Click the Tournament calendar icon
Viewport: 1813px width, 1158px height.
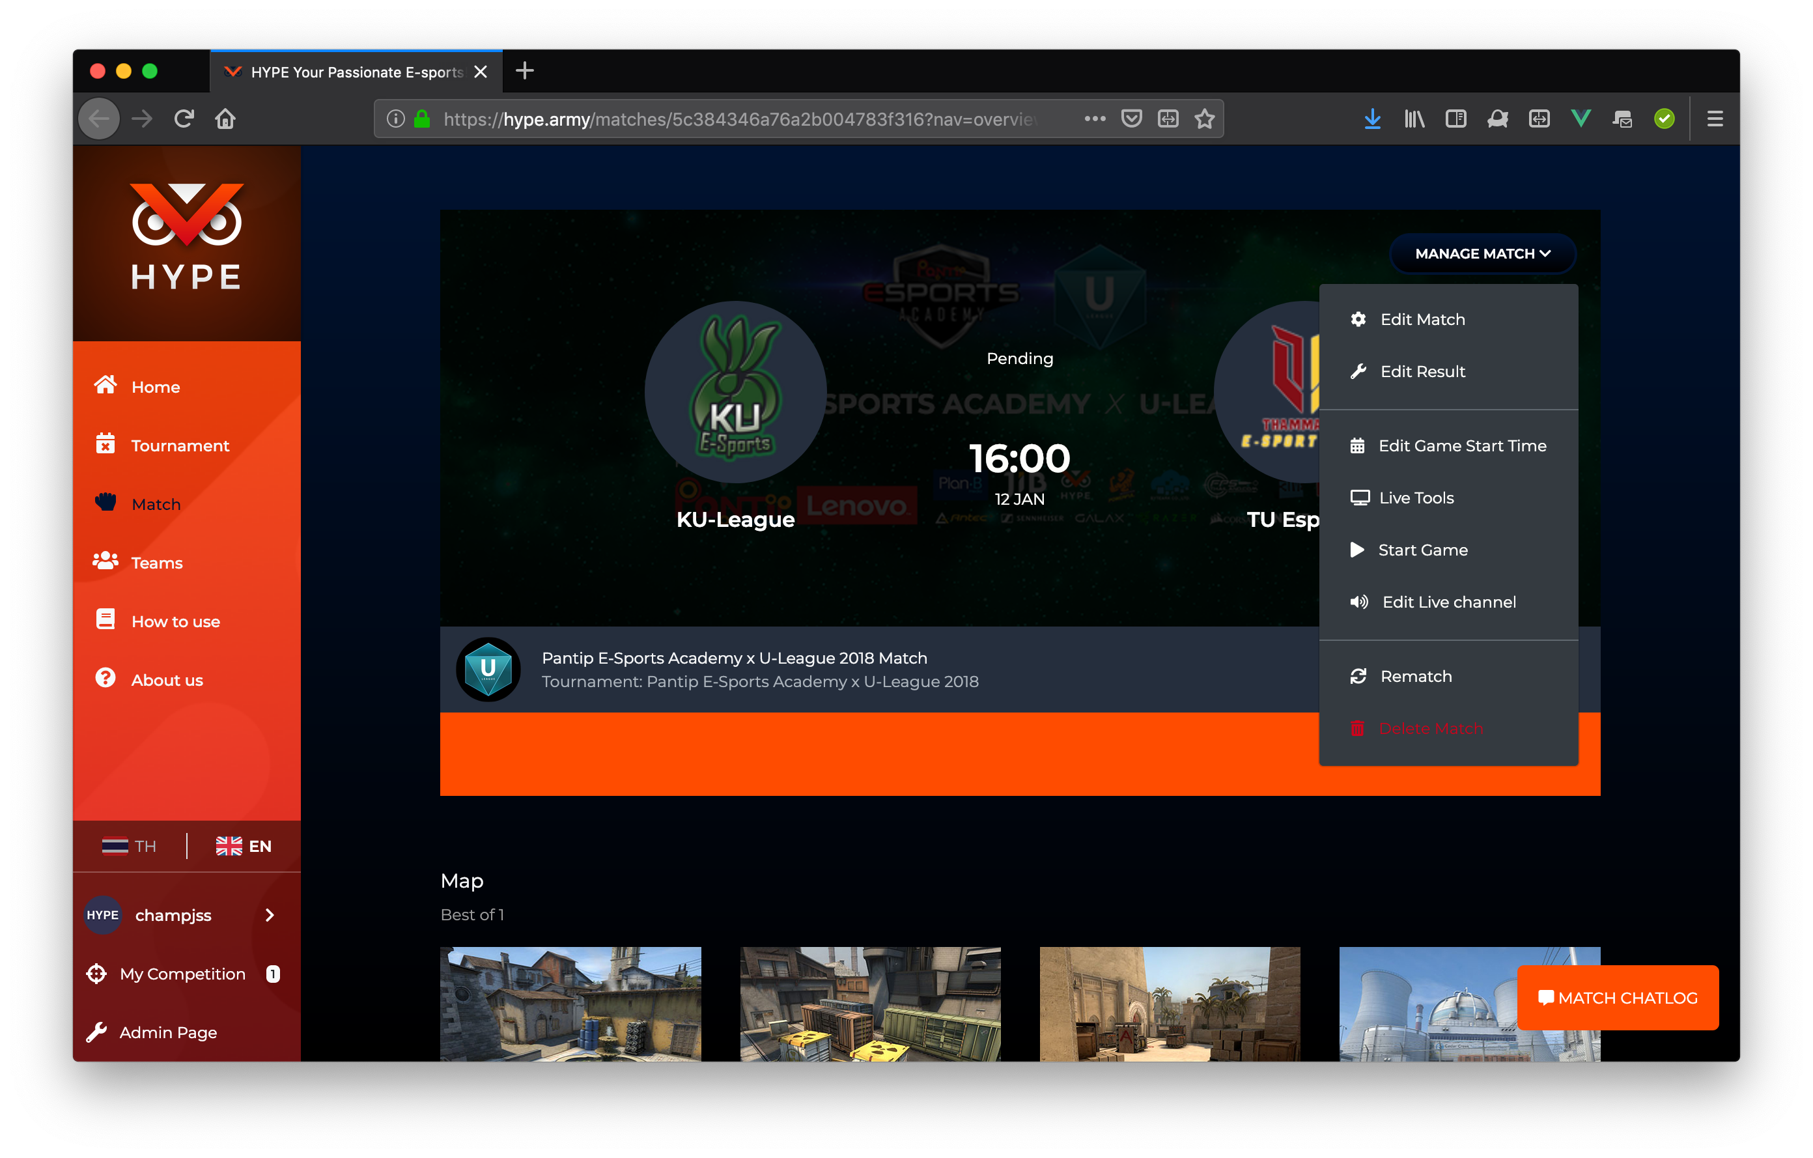105,444
